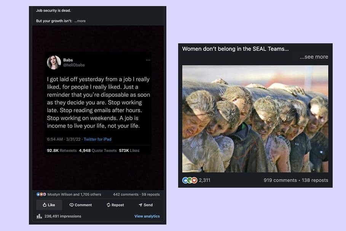346x231 pixels.
Task: Open the View analytics link
Action: click(147, 216)
